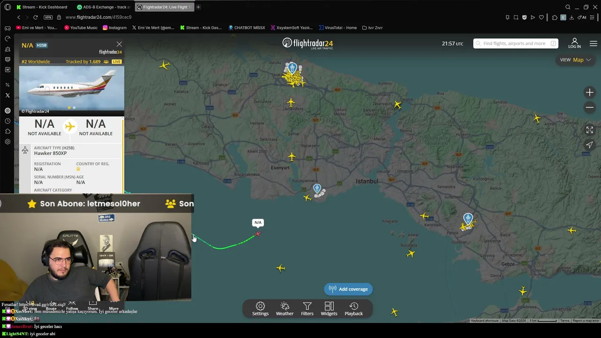Open flight Playback tool
601x338 pixels.
tap(354, 309)
